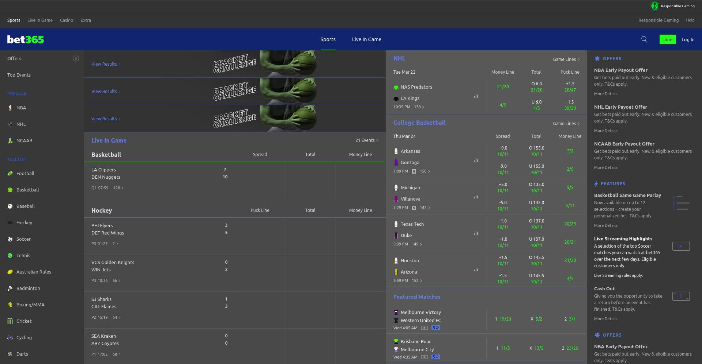
Task: Expand 138 markets for Predators vs Kings
Action: pyautogui.click(x=419, y=107)
